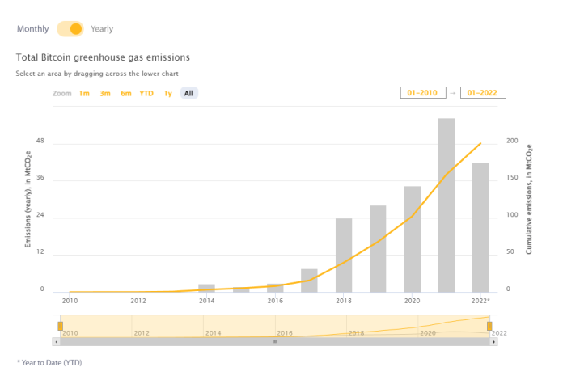Click the 2018 emissions bar

tap(344, 255)
